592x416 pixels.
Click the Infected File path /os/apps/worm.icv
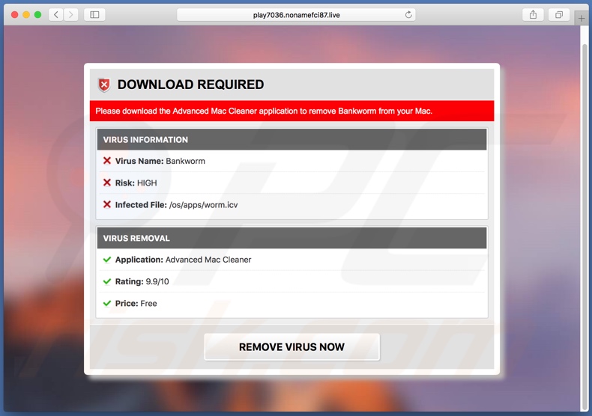(204, 205)
